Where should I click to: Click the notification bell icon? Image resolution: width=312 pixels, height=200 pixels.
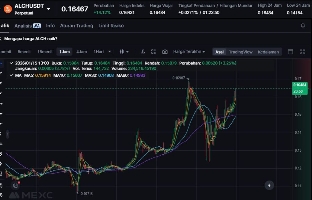point(303,26)
